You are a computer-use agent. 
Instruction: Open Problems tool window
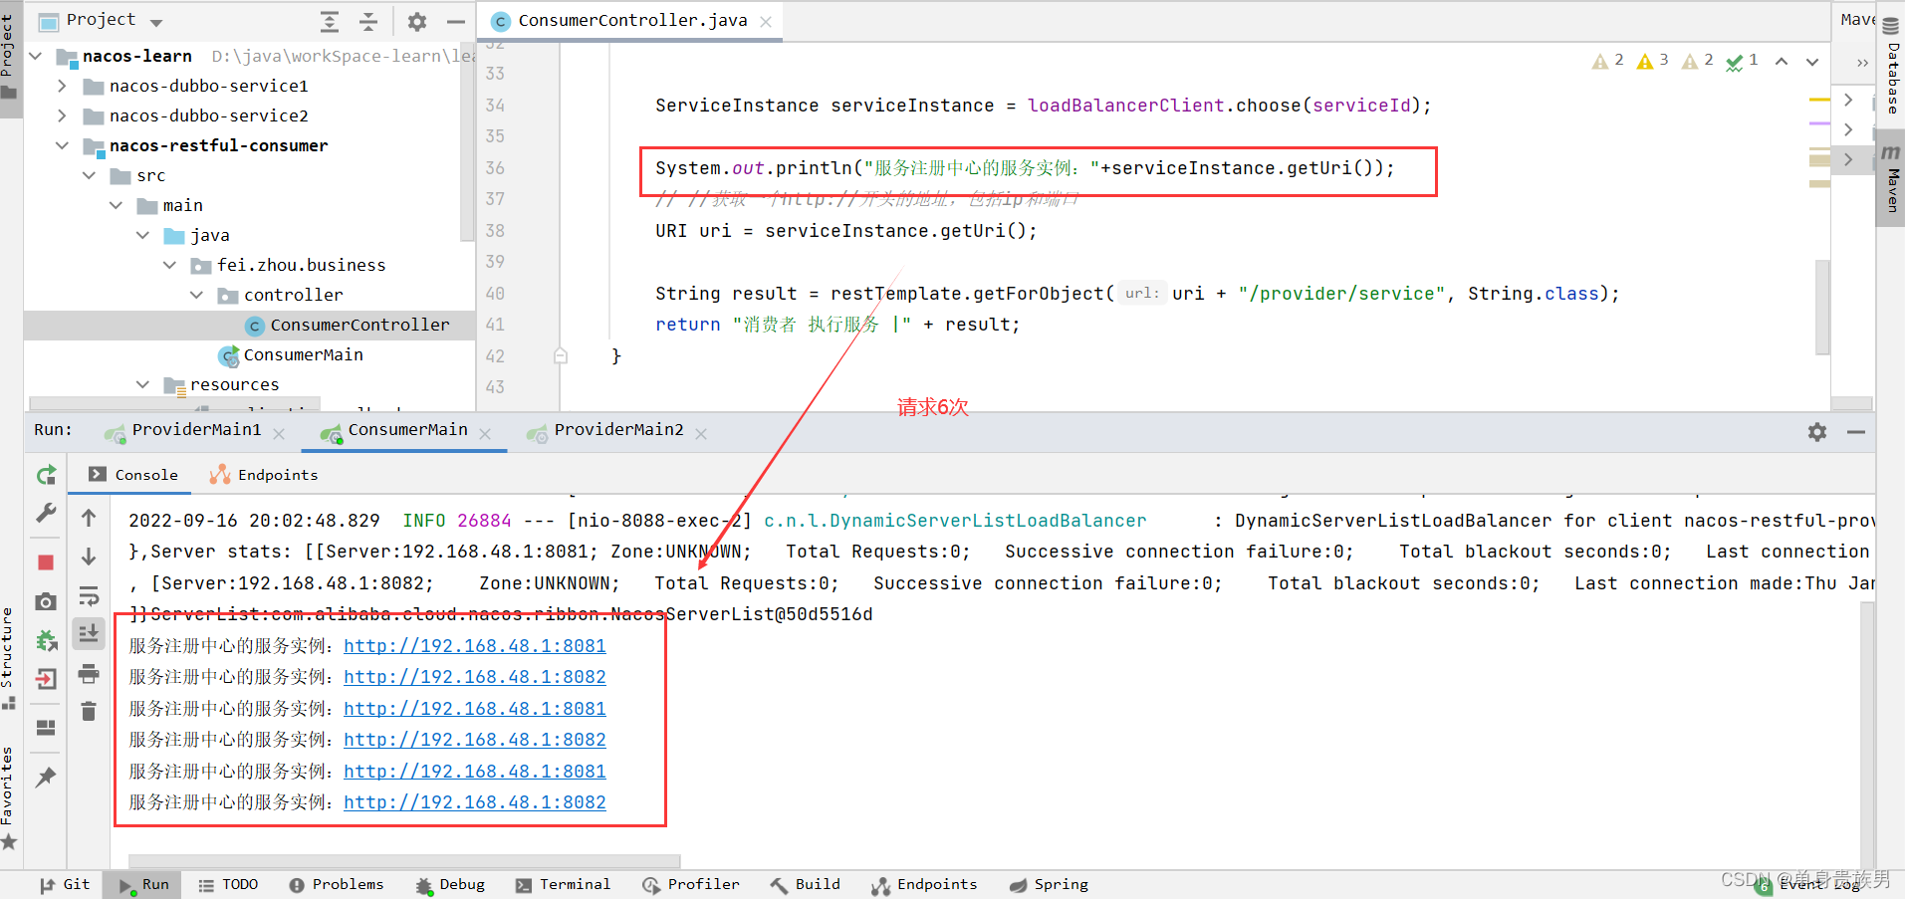tap(337, 884)
